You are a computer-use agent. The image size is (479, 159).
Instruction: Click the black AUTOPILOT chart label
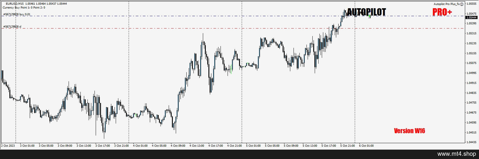(366, 12)
